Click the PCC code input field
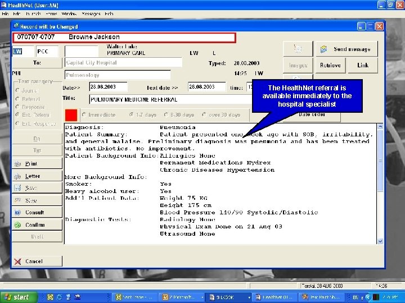405x303 pixels. [x=47, y=51]
